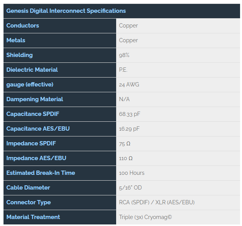
Task: Select the 5/16" OD cable diameter value
Action: (x=130, y=188)
